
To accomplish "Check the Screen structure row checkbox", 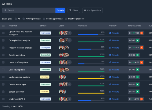I will click(x=3, y=92).
